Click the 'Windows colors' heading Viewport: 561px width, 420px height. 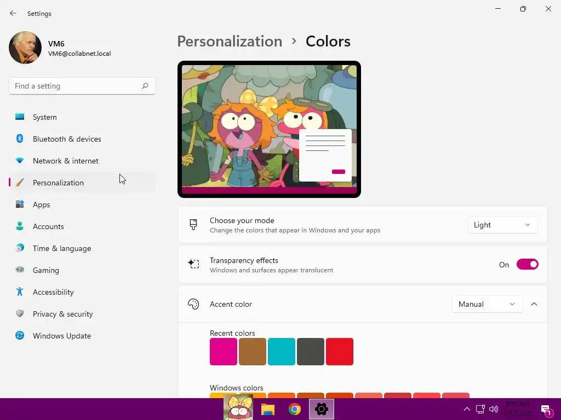237,388
